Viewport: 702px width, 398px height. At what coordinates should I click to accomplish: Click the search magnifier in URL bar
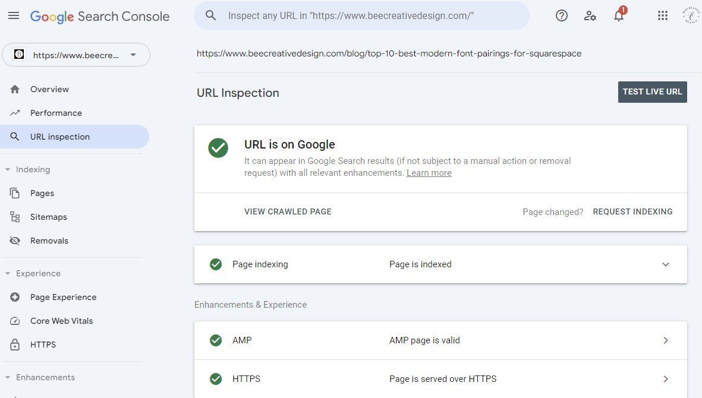pyautogui.click(x=210, y=15)
